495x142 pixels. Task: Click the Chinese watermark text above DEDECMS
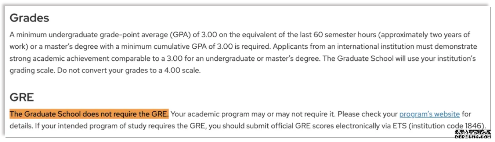tap(473, 132)
